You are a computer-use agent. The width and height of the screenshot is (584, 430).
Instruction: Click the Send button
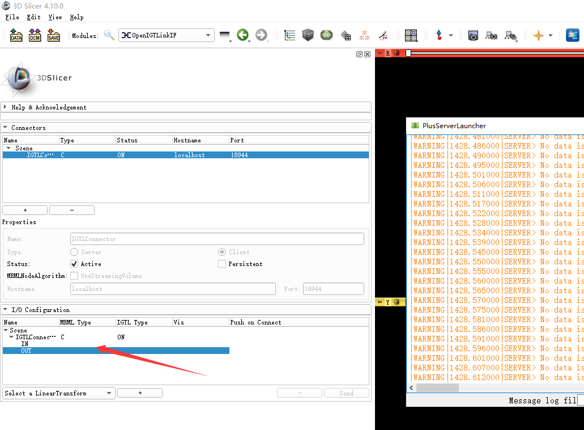point(346,393)
